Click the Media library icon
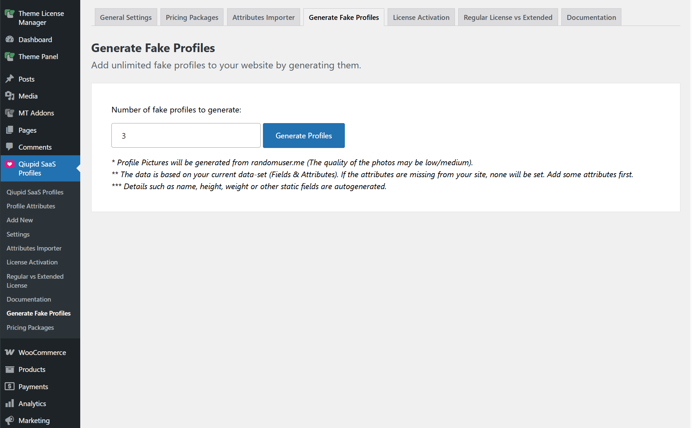This screenshot has height=428, width=692. point(10,96)
